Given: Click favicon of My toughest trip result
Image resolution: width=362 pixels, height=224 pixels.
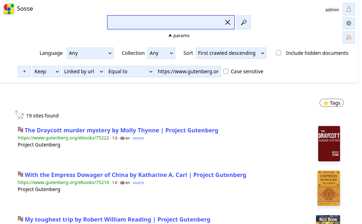Looking at the screenshot, I should [x=21, y=219].
